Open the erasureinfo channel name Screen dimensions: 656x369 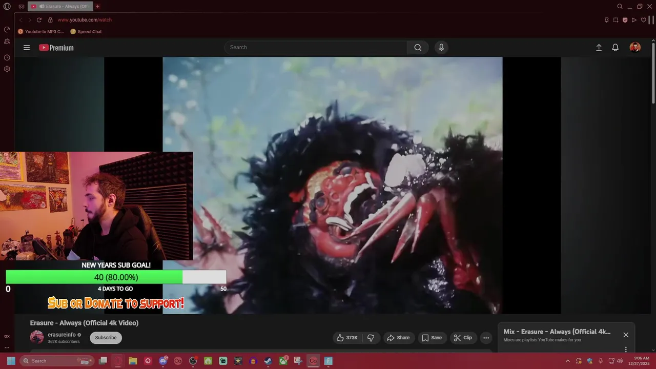61,335
